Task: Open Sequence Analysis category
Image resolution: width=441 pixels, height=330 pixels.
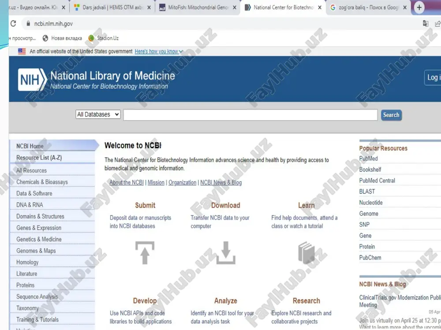Action: tap(52, 297)
